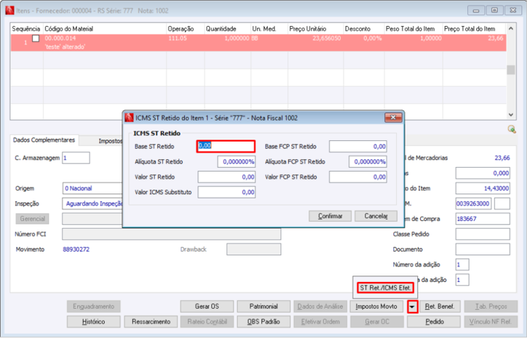This screenshot has width=527, height=338.
Task: Click the field showing 14,43000
Action: point(483,188)
